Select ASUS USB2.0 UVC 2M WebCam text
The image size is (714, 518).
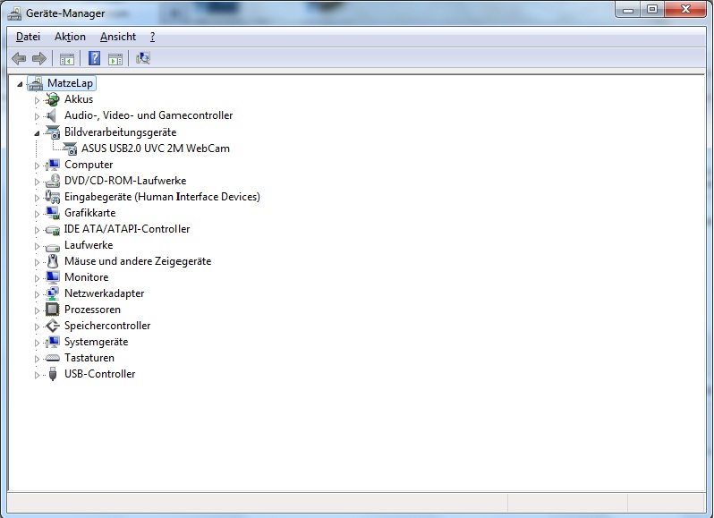(156, 149)
